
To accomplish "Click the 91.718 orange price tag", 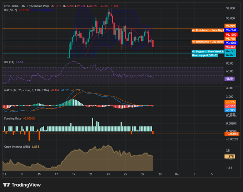I will (230, 39).
